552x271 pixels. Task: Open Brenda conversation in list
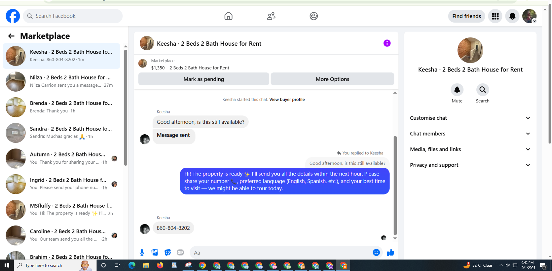(x=62, y=107)
